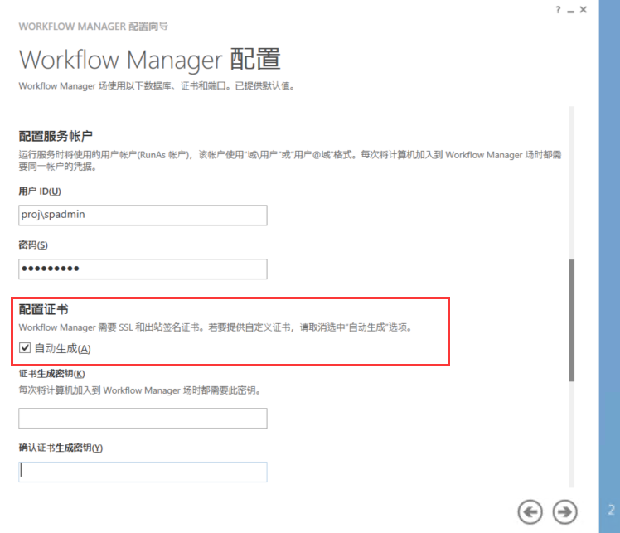Focus the 用户 ID field containing proj\spadmin
This screenshot has width=620, height=533.
pos(143,215)
